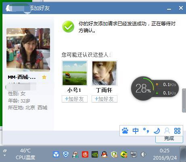Expand hidden tray icons with small arrow
The height and width of the screenshot is (162, 186).
pos(5,156)
